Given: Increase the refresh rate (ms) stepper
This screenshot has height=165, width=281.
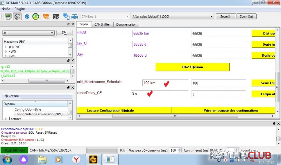Looking at the screenshot, I should tap(180, 149).
